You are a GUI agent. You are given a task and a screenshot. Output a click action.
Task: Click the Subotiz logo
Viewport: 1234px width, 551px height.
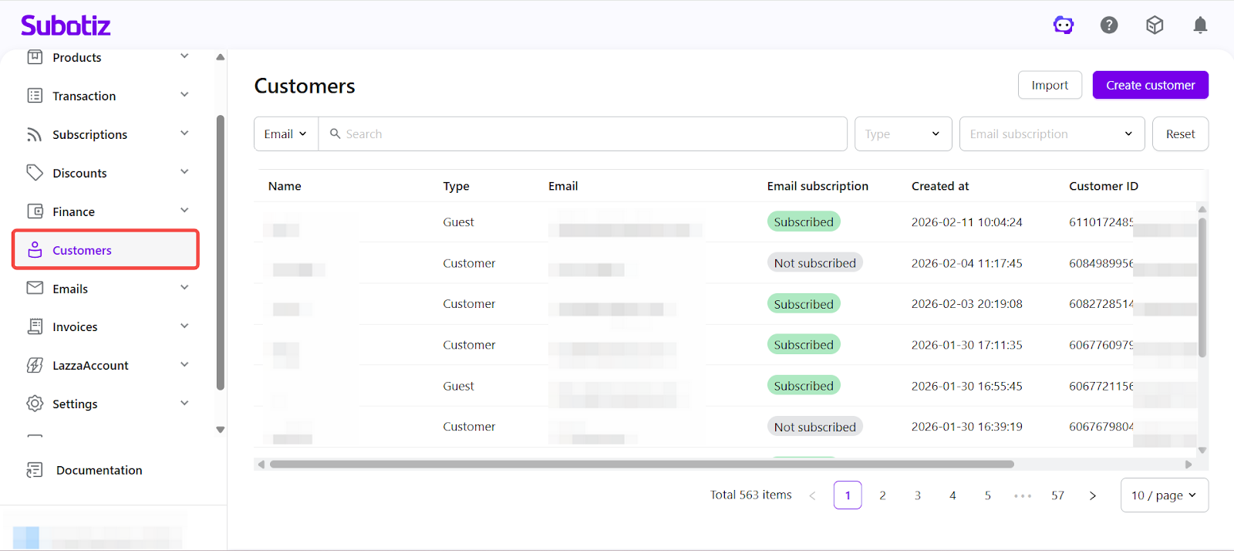pyautogui.click(x=66, y=25)
